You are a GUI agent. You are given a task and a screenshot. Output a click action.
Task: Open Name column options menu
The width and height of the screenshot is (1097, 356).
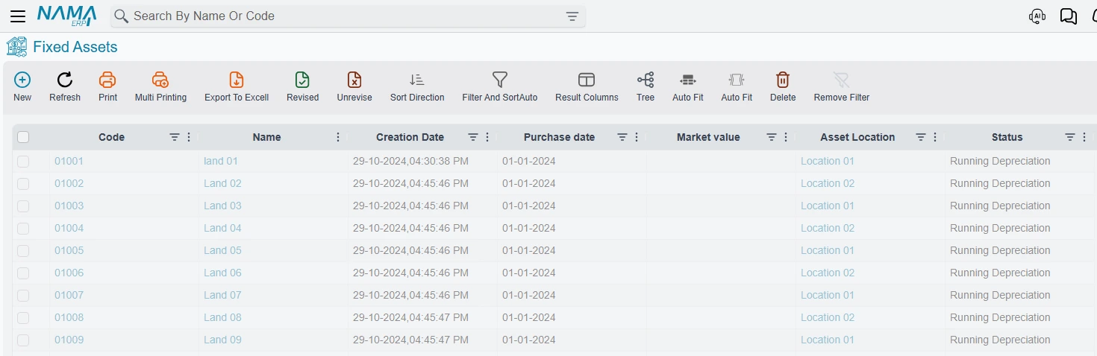coord(338,137)
